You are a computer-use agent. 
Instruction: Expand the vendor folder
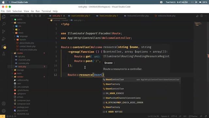pos(20,77)
